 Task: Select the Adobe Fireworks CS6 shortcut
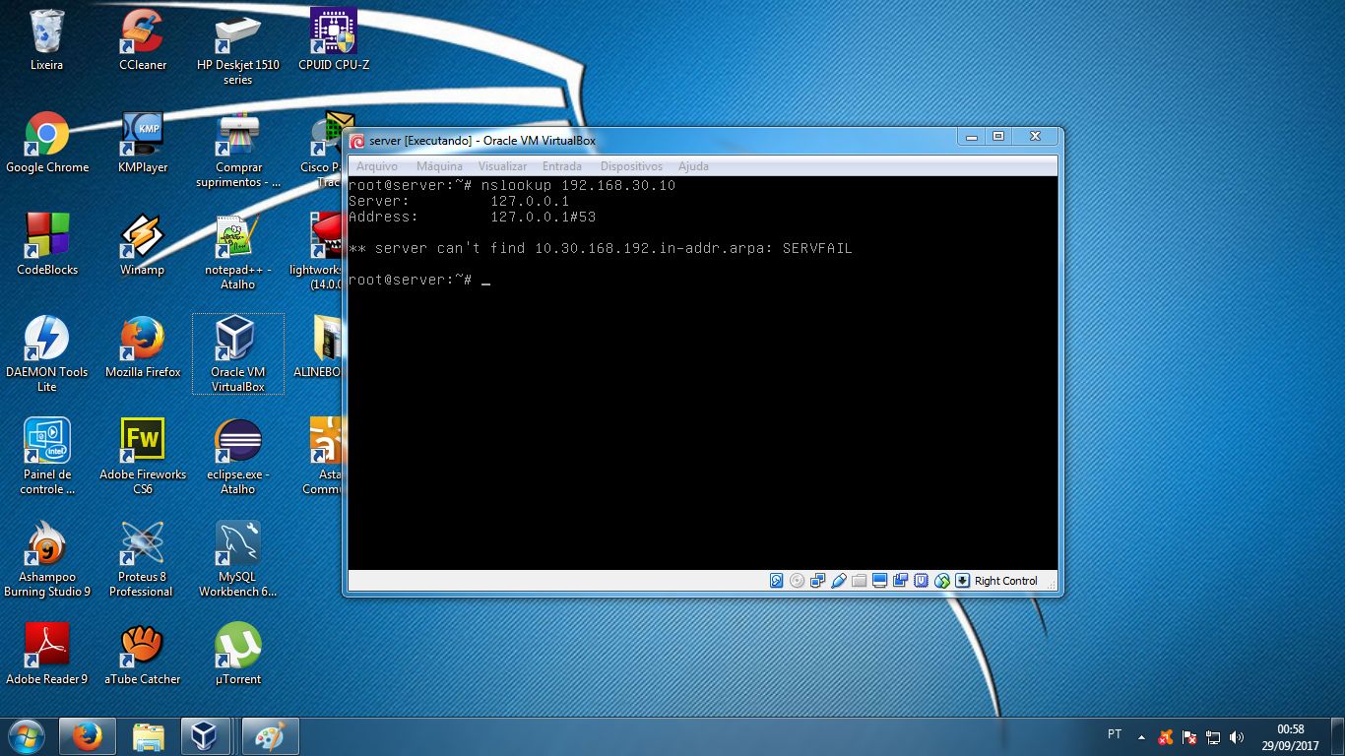click(143, 457)
